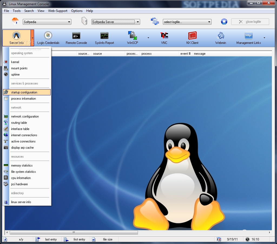Select uptime menu entry
The width and height of the screenshot is (277, 244).
click(x=27, y=74)
